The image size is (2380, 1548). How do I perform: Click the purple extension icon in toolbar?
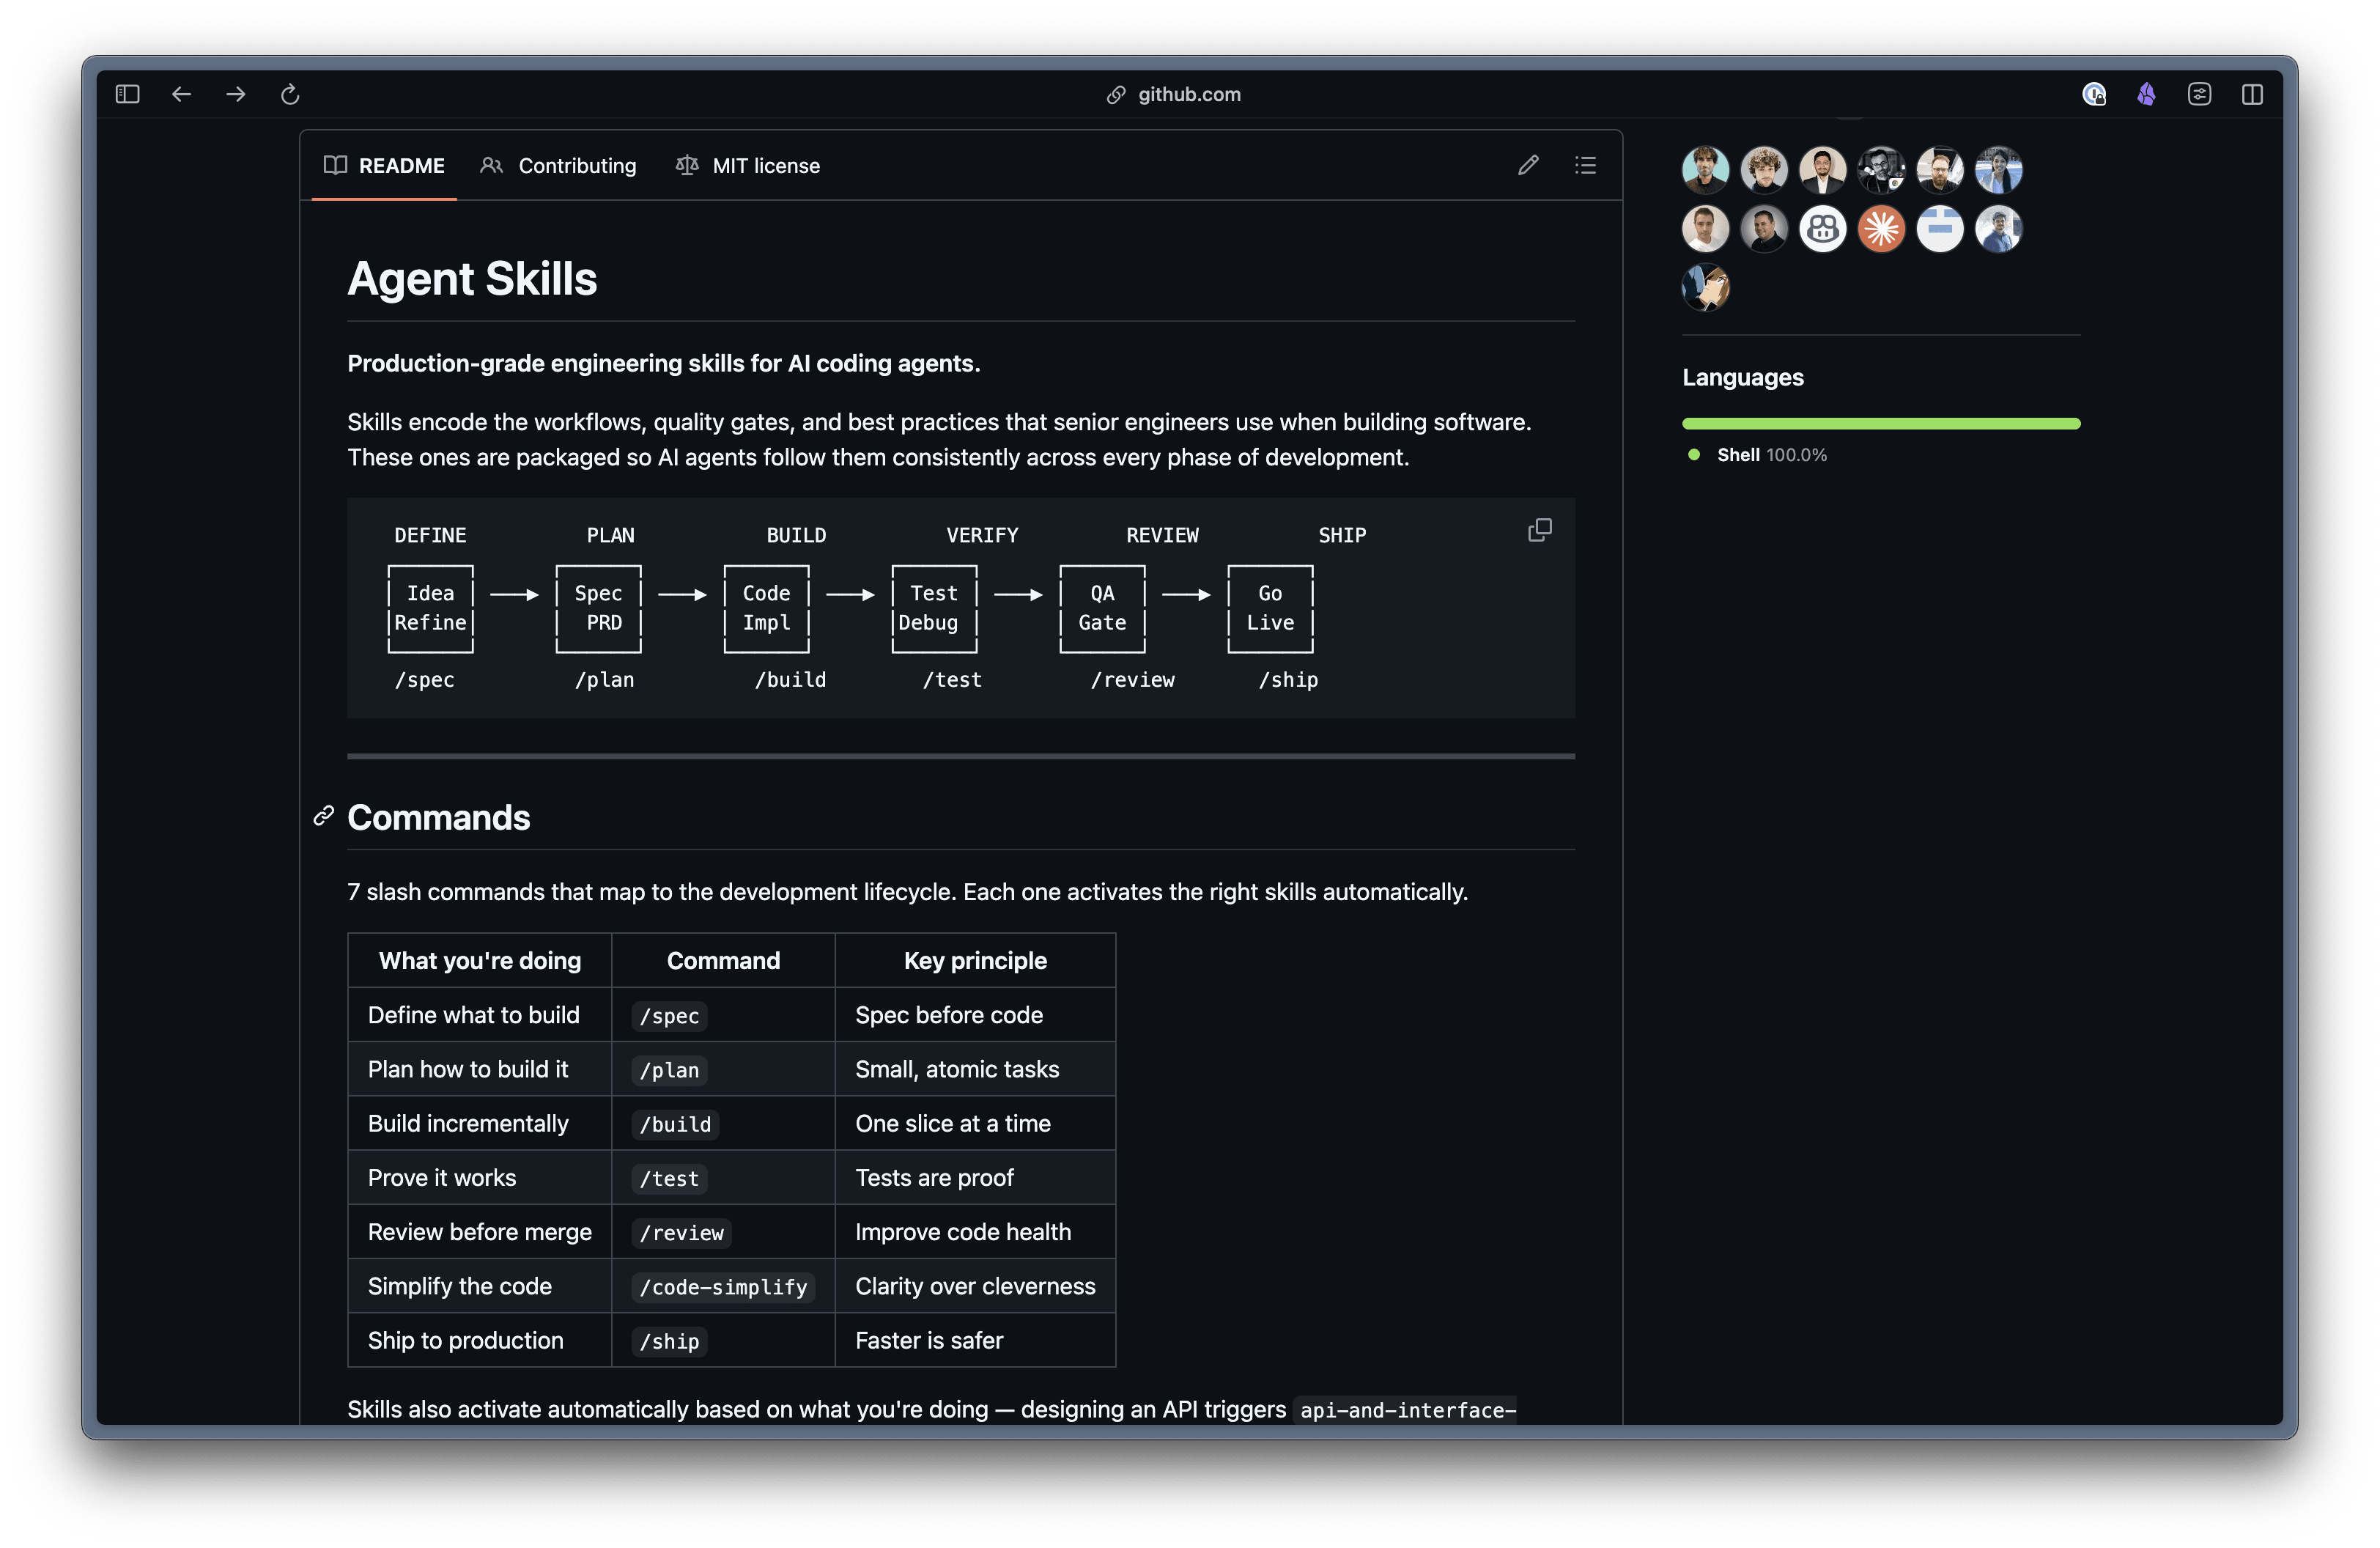pos(2146,94)
